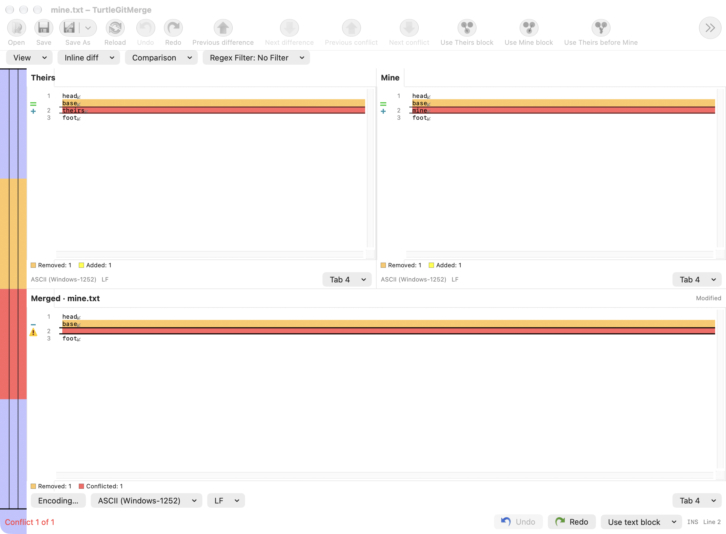Click the toolbar Undo icon
Image resolution: width=726 pixels, height=534 pixels.
pos(146,28)
